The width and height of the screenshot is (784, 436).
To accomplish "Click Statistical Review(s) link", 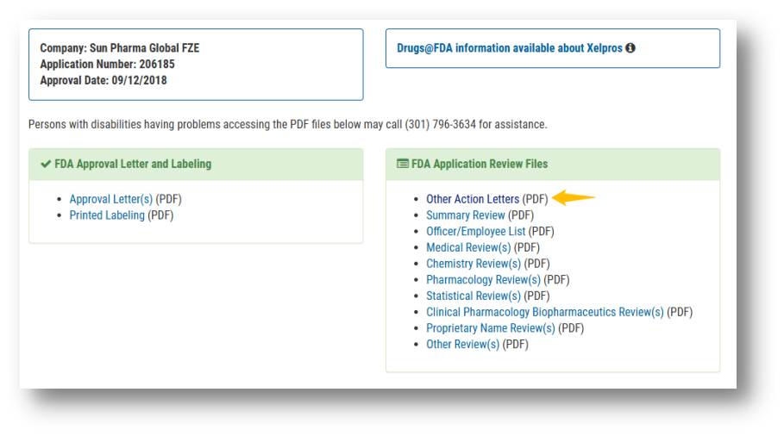I will click(474, 296).
